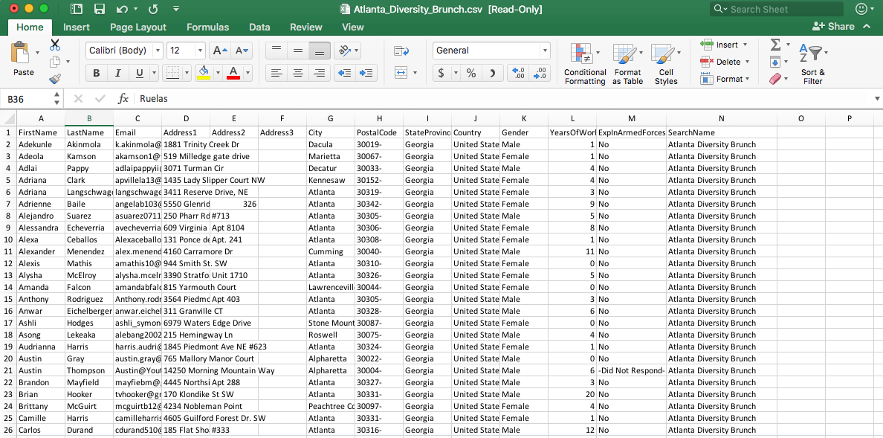
Task: Open Cell Styles gallery
Action: tap(666, 64)
